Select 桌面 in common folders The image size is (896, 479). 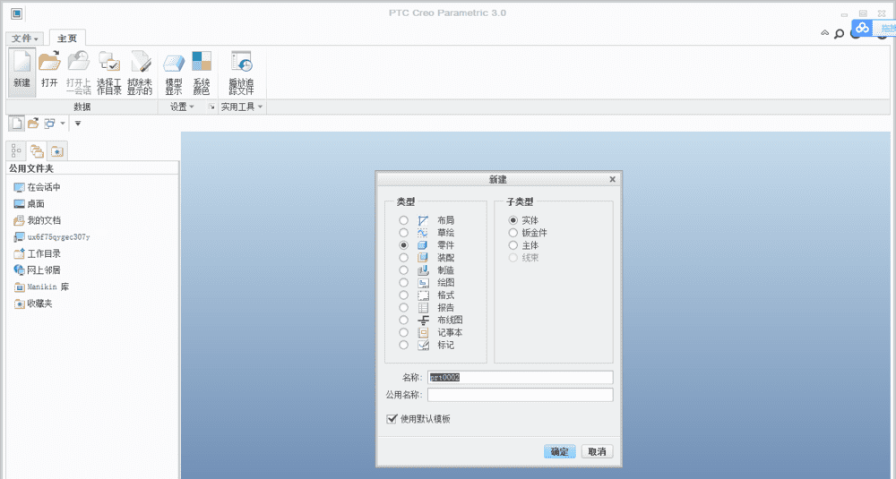(29, 204)
